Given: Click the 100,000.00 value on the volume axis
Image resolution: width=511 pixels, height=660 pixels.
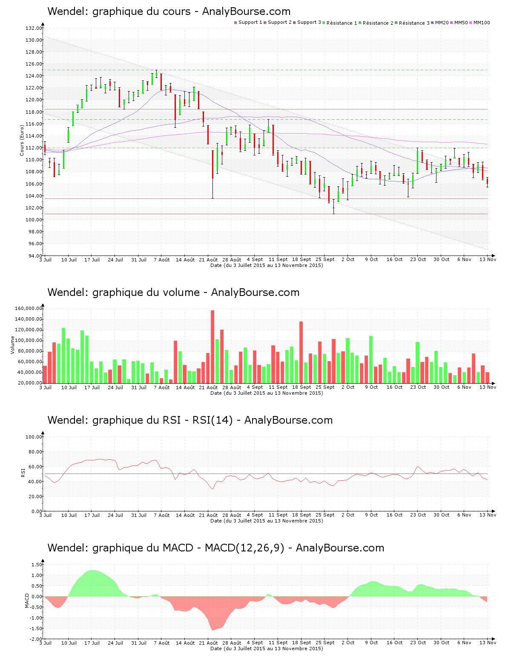Looking at the screenshot, I should [29, 340].
